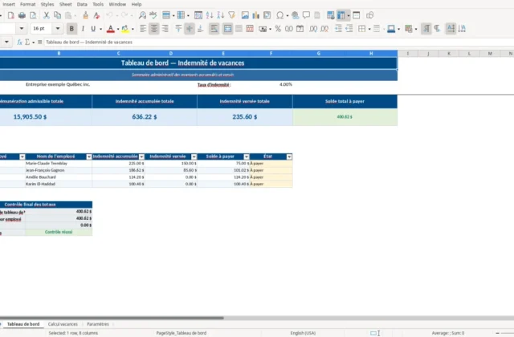Insert an image via the picture icon
This screenshot has width=514, height=337.
[x=245, y=15]
